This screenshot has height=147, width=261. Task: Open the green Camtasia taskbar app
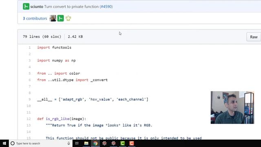coord(122,143)
